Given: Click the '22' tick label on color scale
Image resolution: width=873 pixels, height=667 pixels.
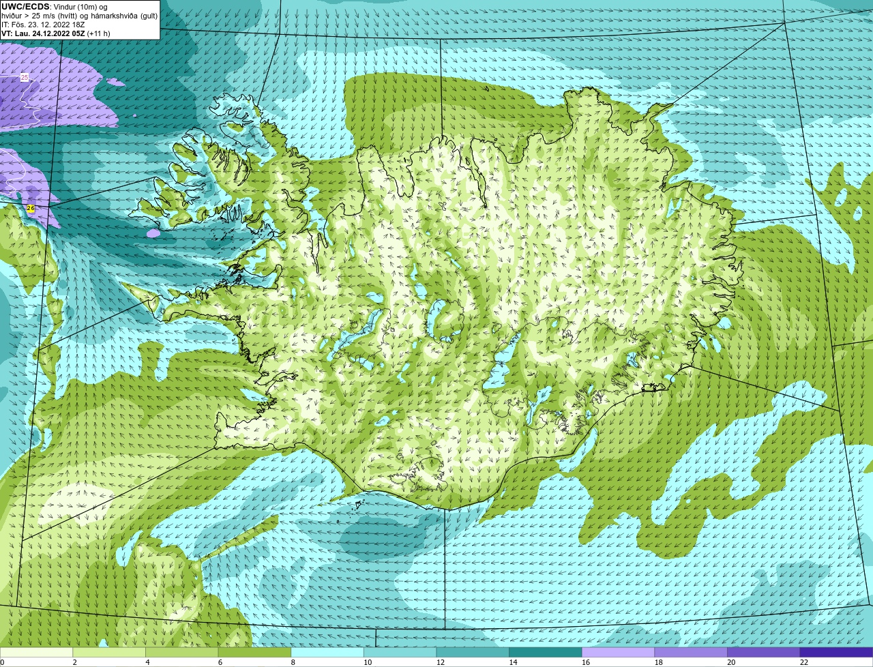Looking at the screenshot, I should click(804, 662).
